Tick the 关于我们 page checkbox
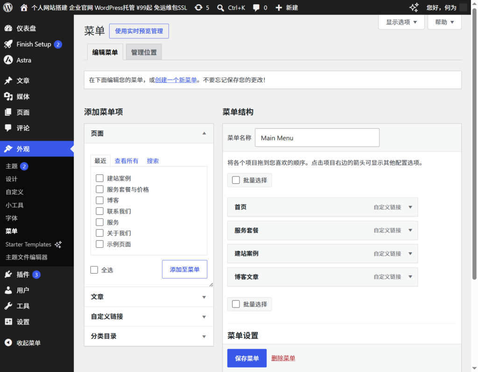This screenshot has height=372, width=478. click(x=100, y=233)
